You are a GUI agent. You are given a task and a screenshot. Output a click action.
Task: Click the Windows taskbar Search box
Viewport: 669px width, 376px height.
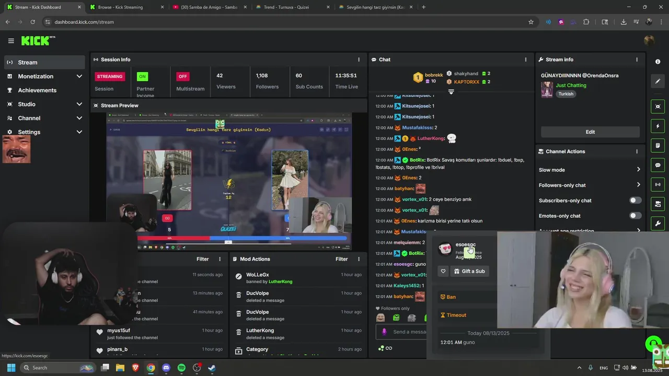pos(59,368)
